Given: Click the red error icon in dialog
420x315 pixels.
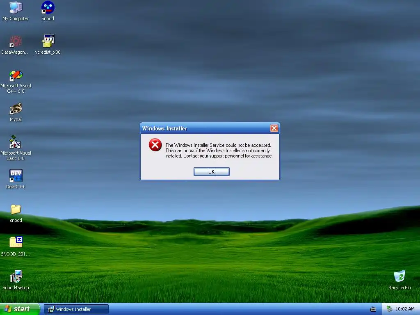Looking at the screenshot, I should click(155, 145).
